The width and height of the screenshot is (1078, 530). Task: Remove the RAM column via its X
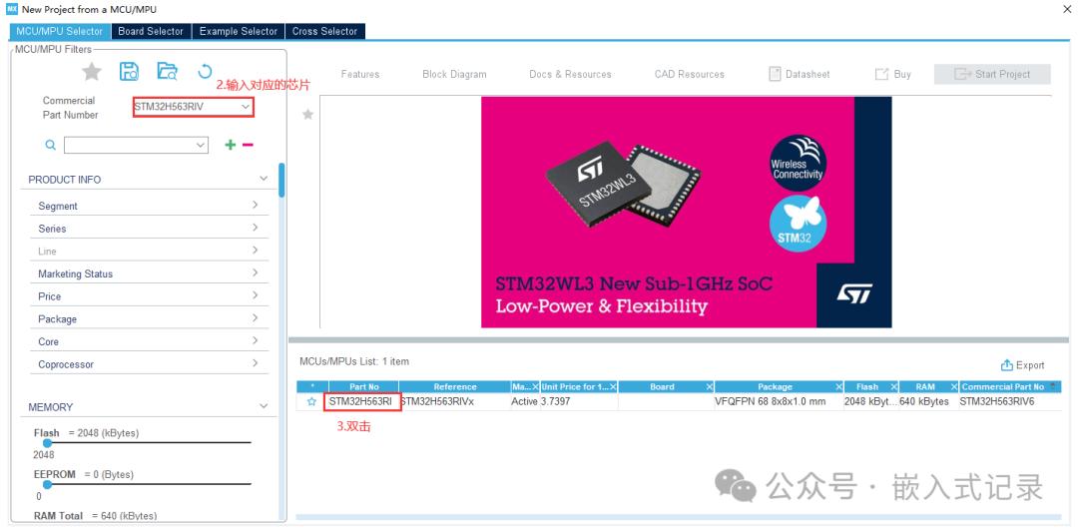coord(954,387)
